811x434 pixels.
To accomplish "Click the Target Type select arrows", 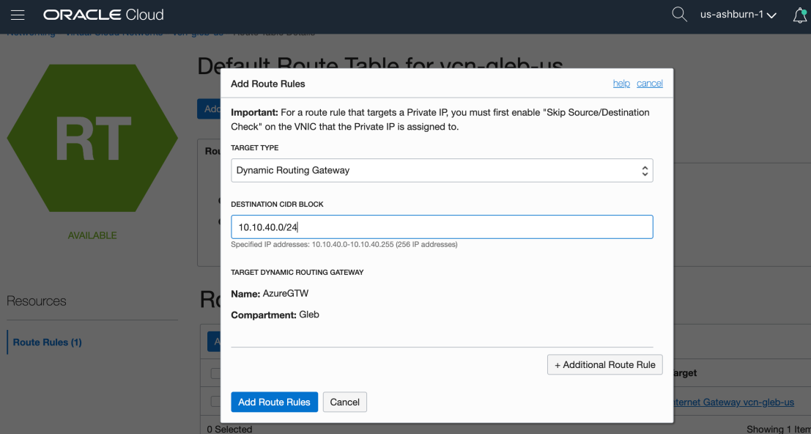I will 644,170.
